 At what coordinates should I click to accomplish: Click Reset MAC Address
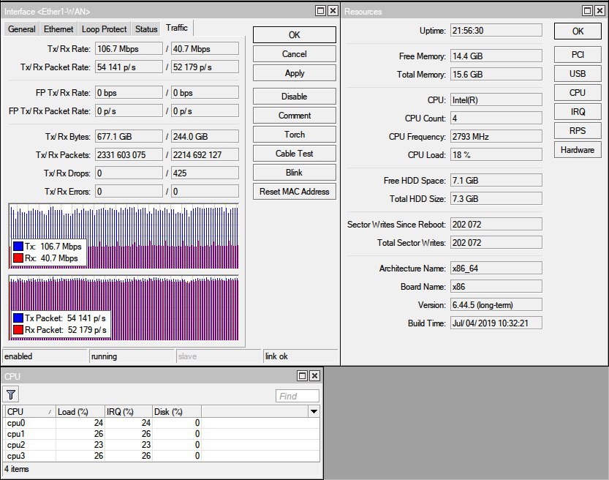coord(295,192)
